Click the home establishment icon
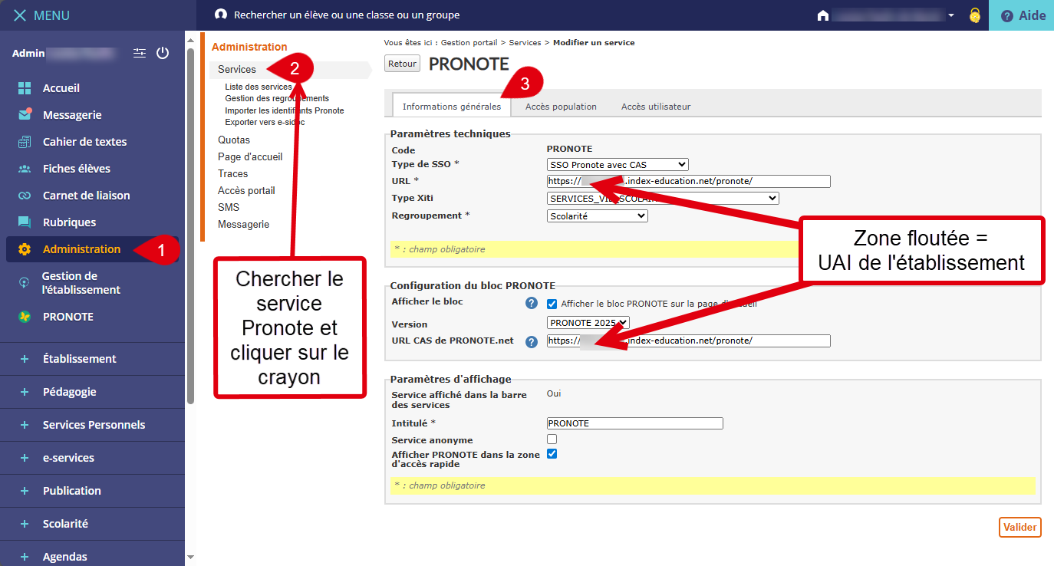Viewport: 1054px width, 566px height. (x=823, y=15)
